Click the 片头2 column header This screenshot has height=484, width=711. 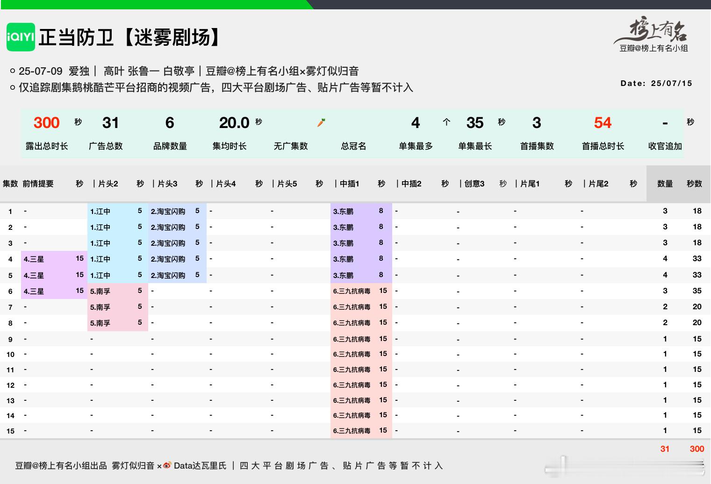[108, 184]
